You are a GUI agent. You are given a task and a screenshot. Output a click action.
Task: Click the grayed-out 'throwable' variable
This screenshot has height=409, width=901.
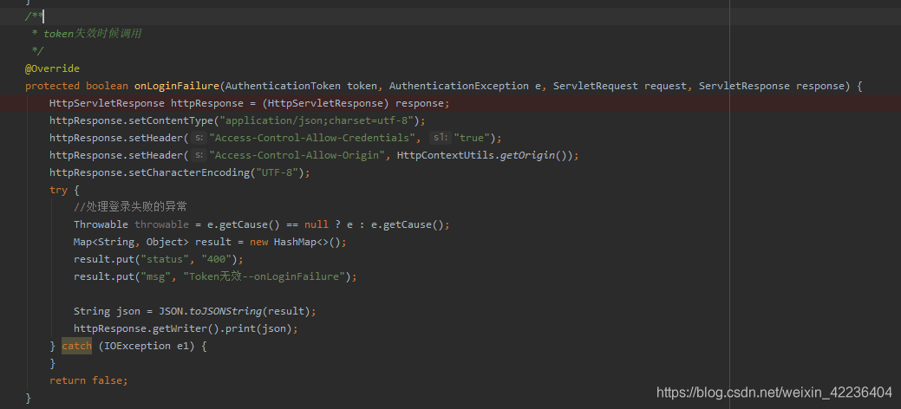pyautogui.click(x=161, y=224)
